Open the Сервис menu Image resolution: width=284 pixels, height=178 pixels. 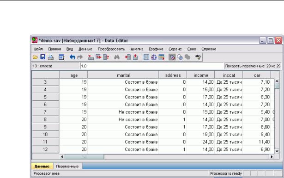(175, 49)
